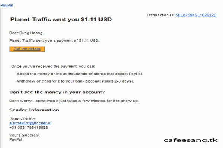Open transaction ID 5HL87591SL162612C link

coord(196,15)
